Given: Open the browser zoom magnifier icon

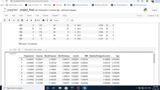Looking at the screenshot, I should point(138,1).
